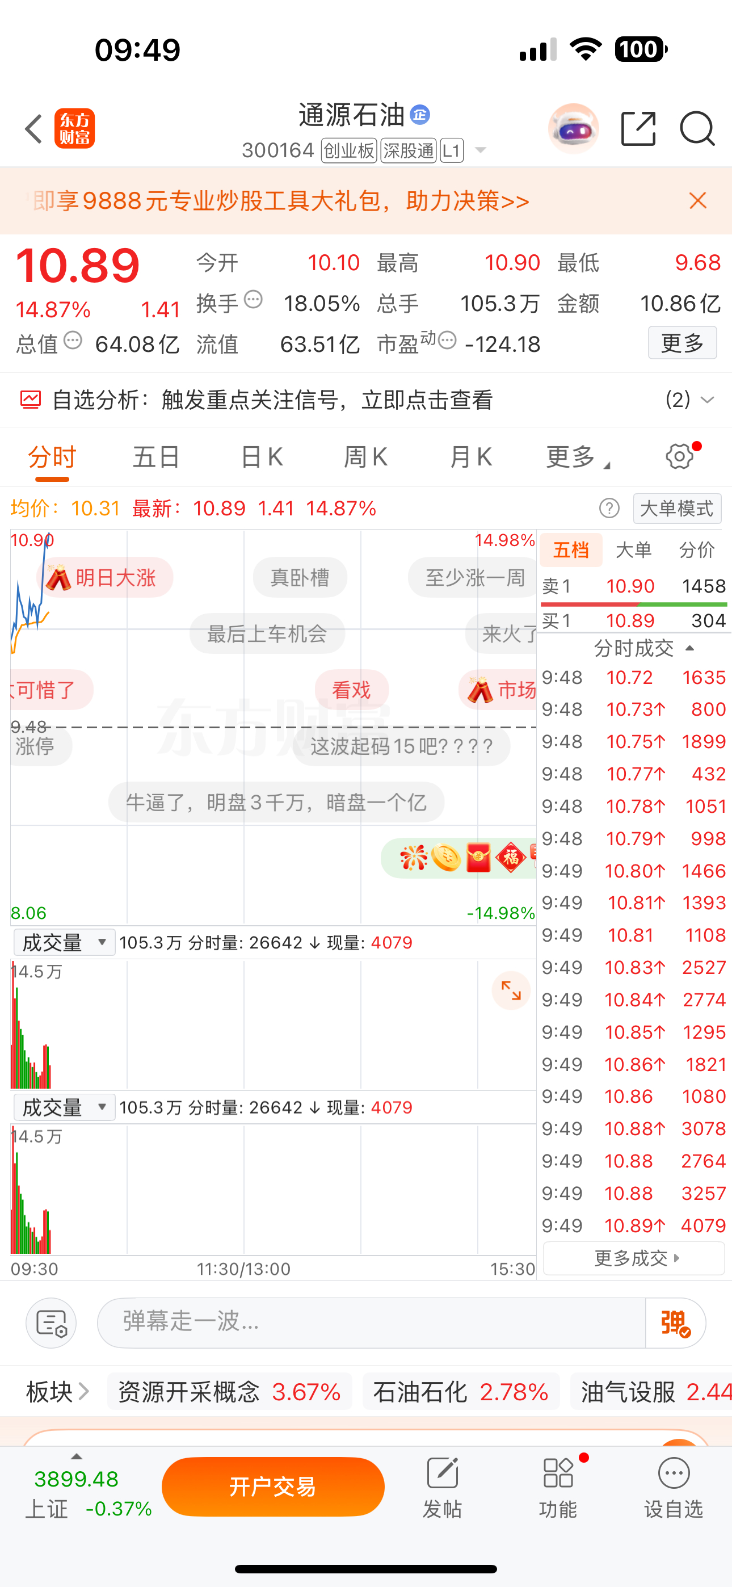732x1587 pixels.
Task: Tap the 更多 quote details button
Action: coord(682,343)
